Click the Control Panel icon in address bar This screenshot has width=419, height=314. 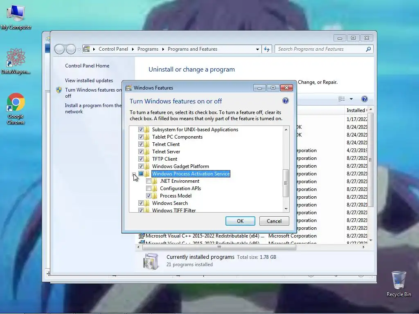pyautogui.click(x=87, y=49)
